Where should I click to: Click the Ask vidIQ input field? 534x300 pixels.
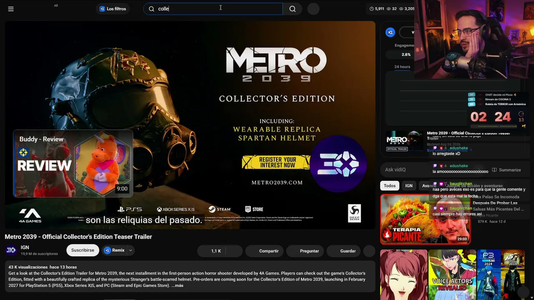(432, 170)
